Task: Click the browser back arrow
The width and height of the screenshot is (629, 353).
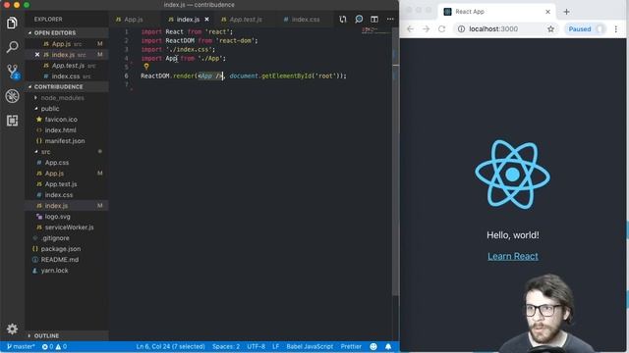Action: coord(410,28)
